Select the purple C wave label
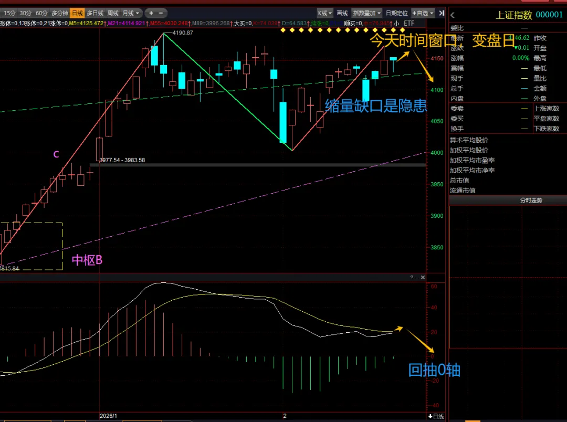 tap(56, 154)
